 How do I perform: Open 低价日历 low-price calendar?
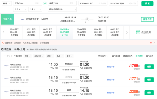point(143,32)
